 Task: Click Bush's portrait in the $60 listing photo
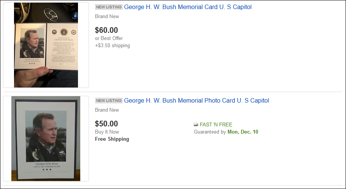click(30, 43)
